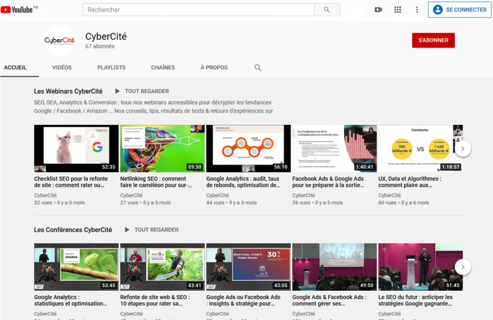The height and width of the screenshot is (320, 493).
Task: Click title Le SEO du futur
Action: [x=415, y=300]
